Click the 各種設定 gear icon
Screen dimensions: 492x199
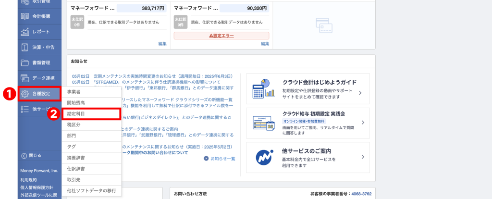(x=25, y=94)
